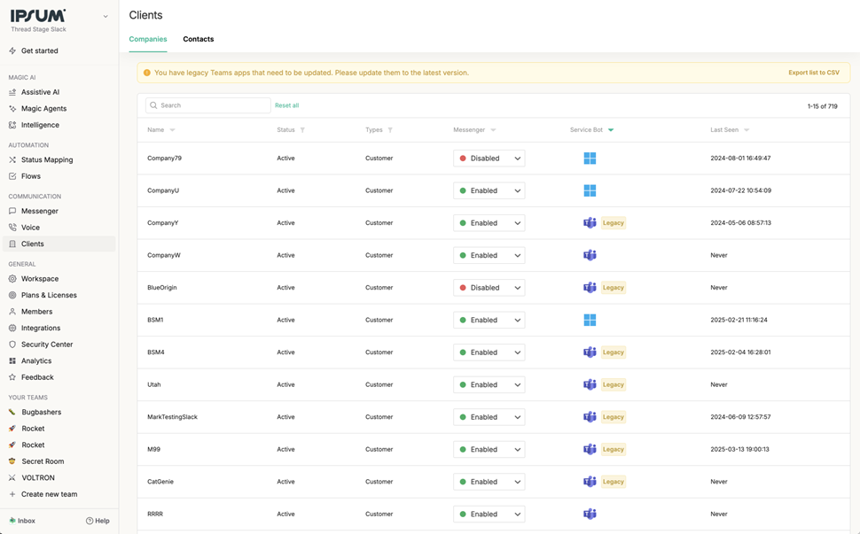Expand the Messenger Enabled dropdown for BSM1
The height and width of the screenshot is (534, 860).
click(489, 320)
